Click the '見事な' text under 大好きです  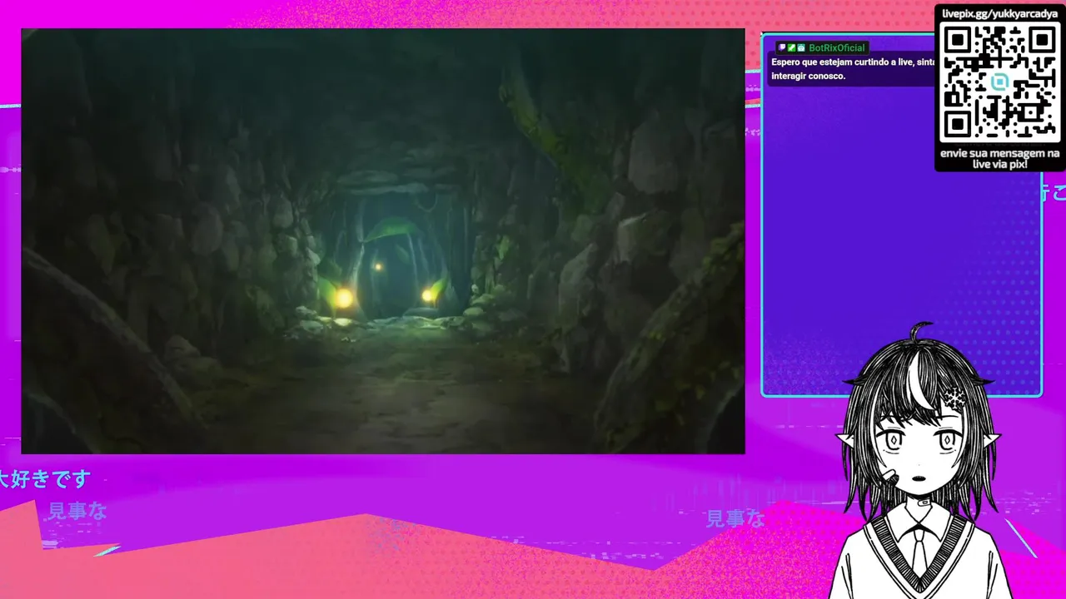[77, 511]
